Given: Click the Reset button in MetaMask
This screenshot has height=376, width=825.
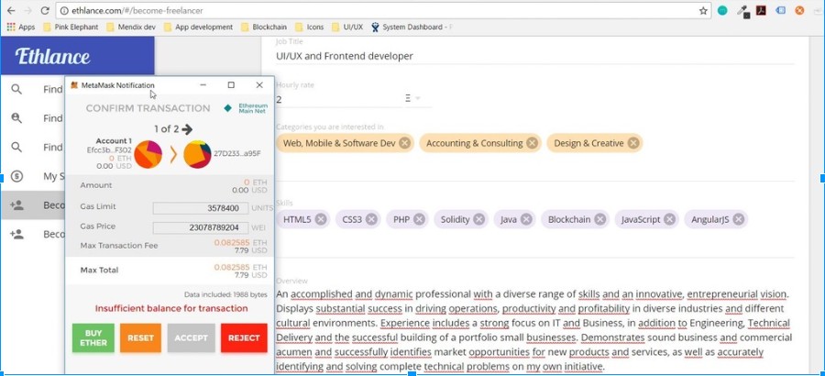Looking at the screenshot, I should pyautogui.click(x=140, y=337).
